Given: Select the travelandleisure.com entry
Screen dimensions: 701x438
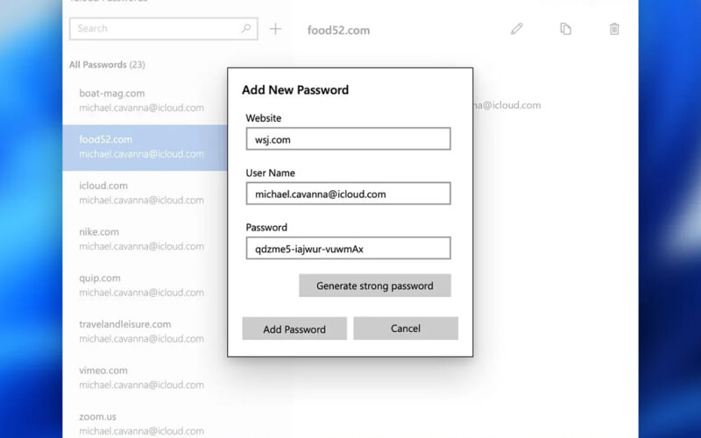Looking at the screenshot, I should click(x=145, y=331).
